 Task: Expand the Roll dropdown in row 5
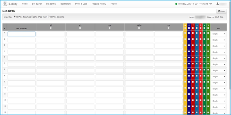(219, 58)
